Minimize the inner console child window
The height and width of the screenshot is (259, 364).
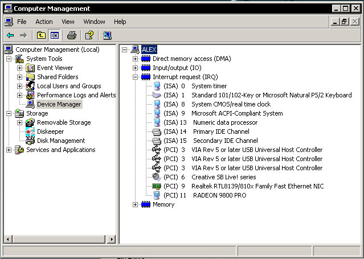point(335,22)
